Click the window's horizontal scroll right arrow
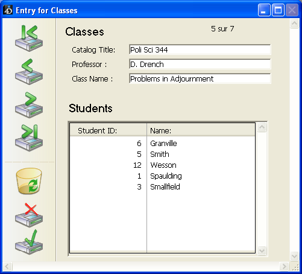Viewport: 302px width, 274px height. [x=284, y=266]
